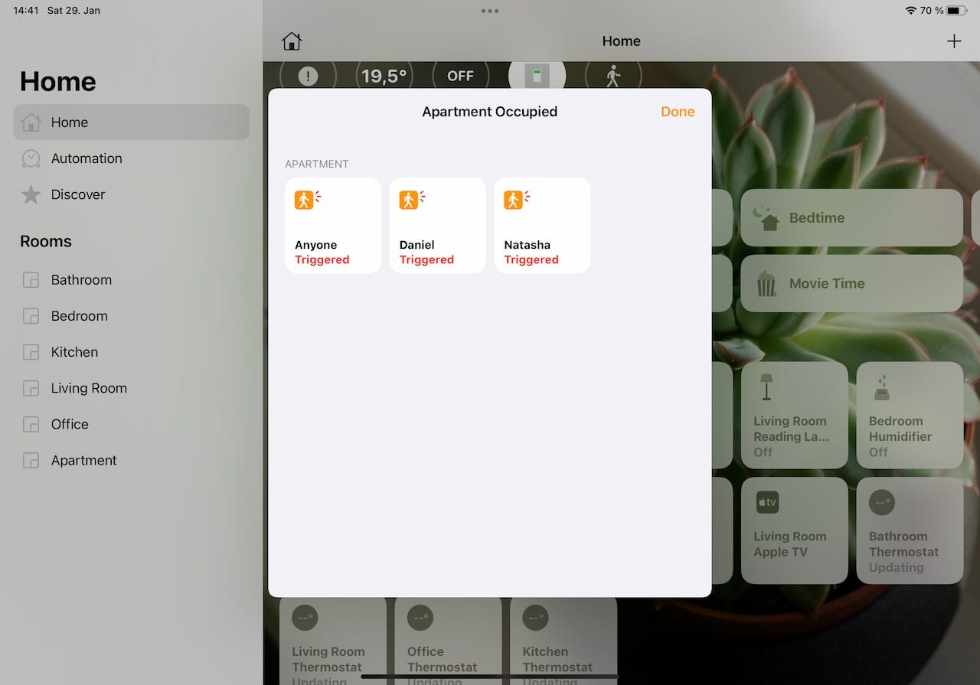Image resolution: width=980 pixels, height=685 pixels.
Task: Click the room icon beside Living Room
Action: 31,388
